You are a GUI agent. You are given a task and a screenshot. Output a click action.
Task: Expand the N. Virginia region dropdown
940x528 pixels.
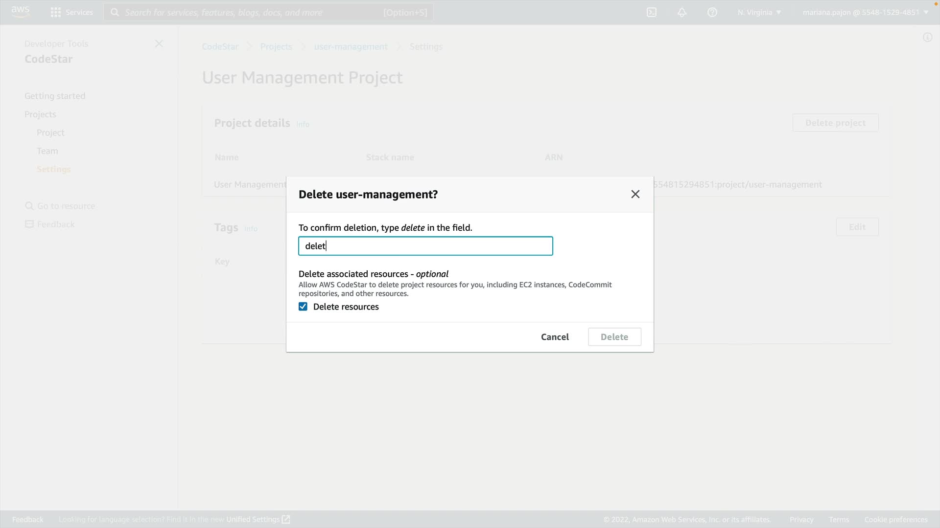(759, 12)
